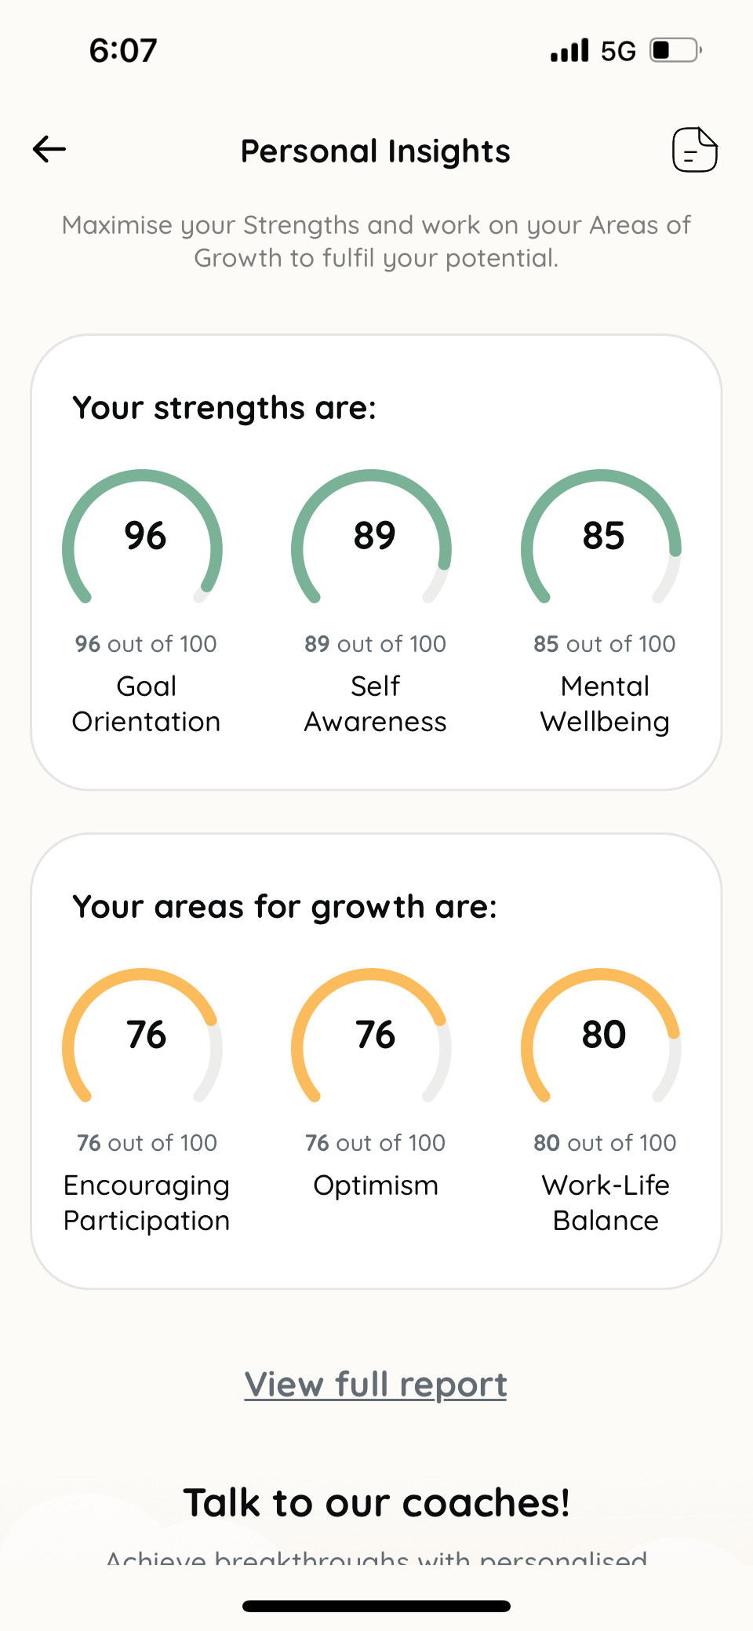The width and height of the screenshot is (753, 1631).
Task: Select the Goal Orientation 96 gauge
Action: tap(143, 538)
